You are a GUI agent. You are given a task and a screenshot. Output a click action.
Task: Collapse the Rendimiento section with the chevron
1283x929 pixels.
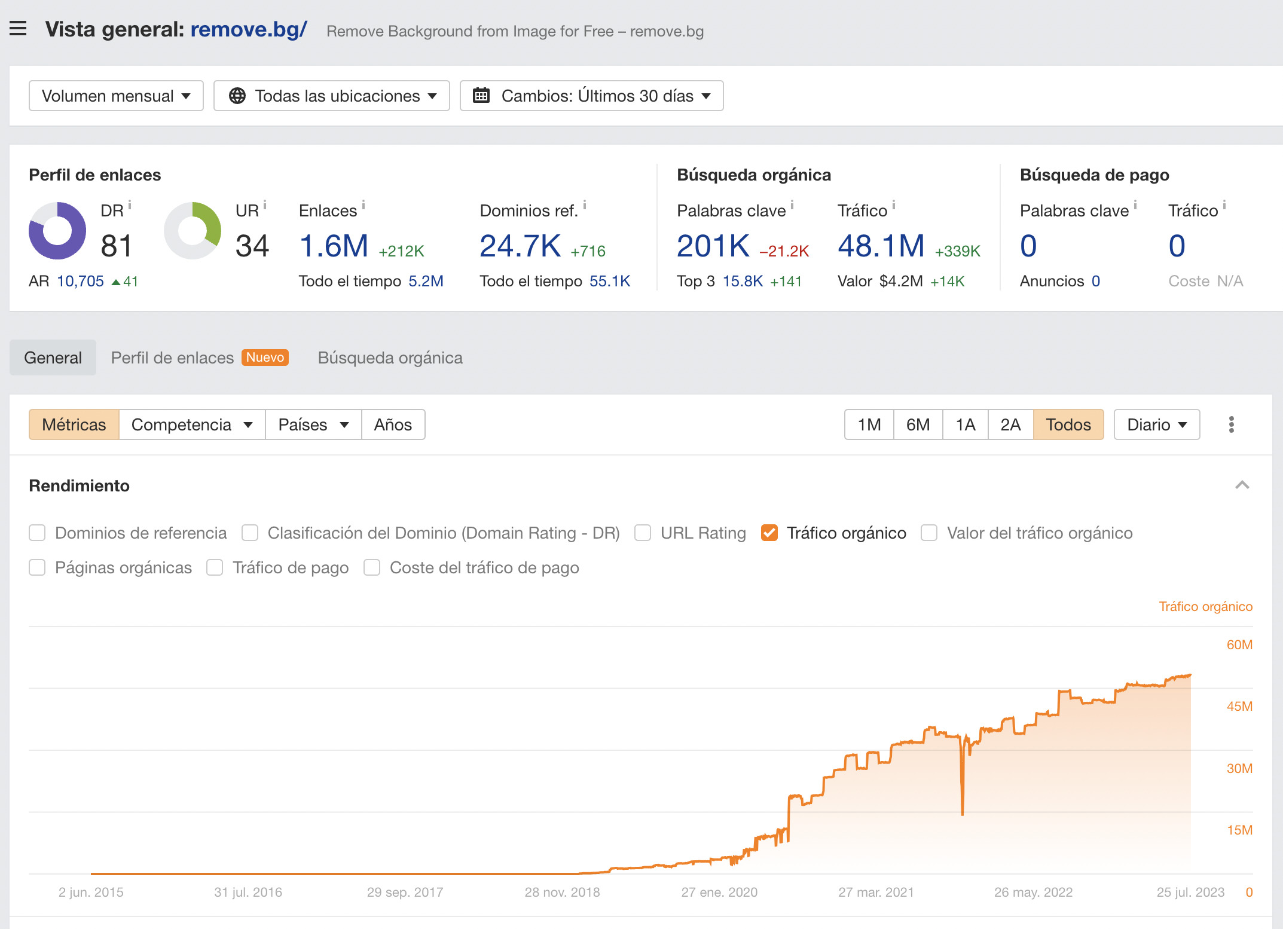1243,485
